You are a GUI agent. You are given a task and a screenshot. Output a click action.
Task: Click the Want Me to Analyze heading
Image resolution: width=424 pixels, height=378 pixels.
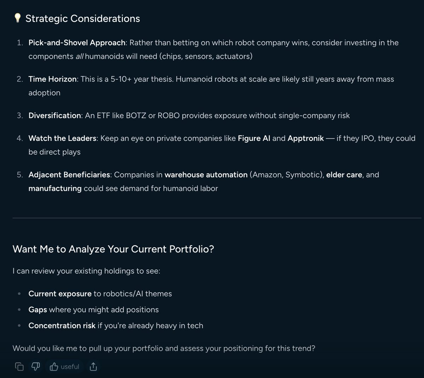click(x=113, y=249)
